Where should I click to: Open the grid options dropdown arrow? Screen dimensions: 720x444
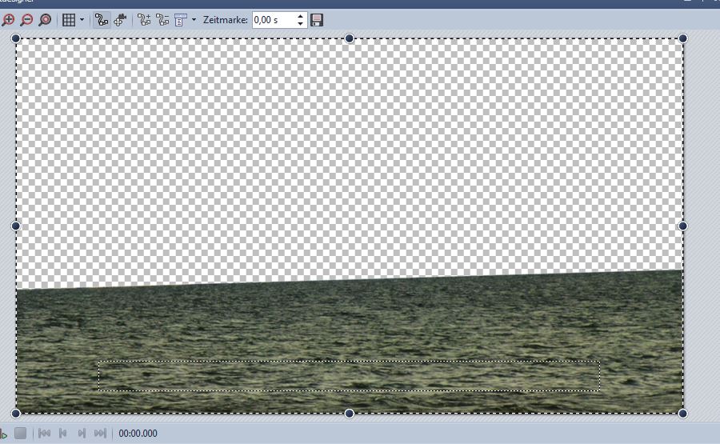pyautogui.click(x=82, y=20)
